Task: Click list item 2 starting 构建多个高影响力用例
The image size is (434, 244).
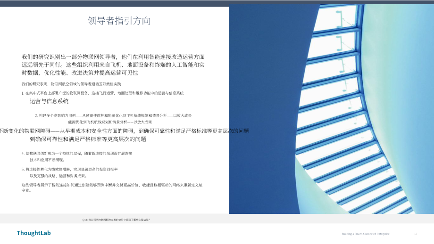Action: tap(113, 115)
